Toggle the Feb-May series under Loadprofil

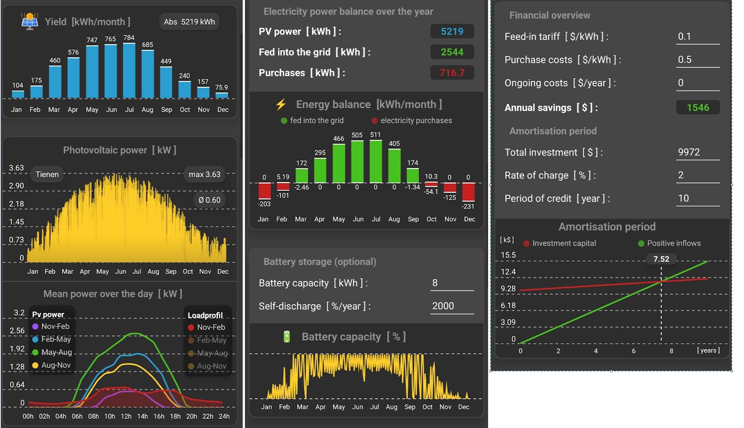(x=207, y=340)
